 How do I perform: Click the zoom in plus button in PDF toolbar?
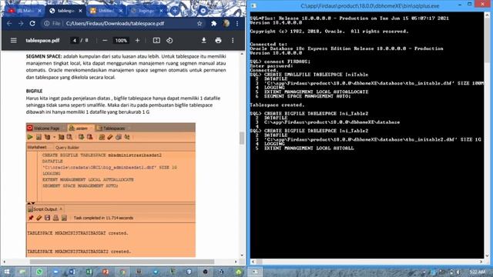[x=137, y=41]
